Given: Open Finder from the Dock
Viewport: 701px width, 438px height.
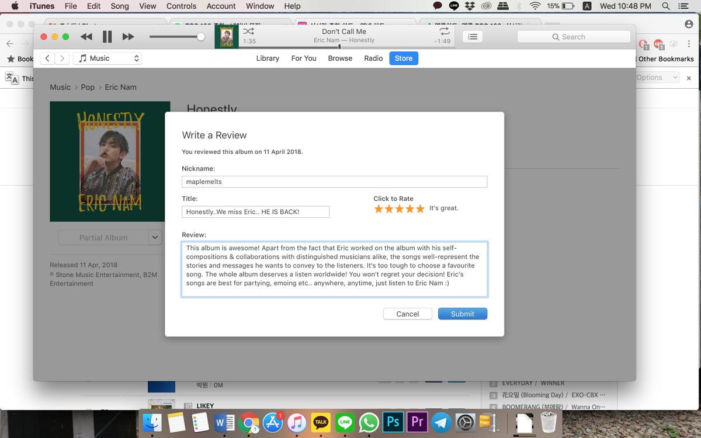Looking at the screenshot, I should click(152, 422).
